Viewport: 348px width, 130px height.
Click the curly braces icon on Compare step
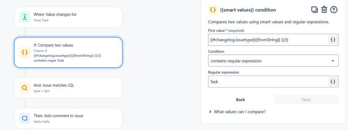click(x=24, y=52)
